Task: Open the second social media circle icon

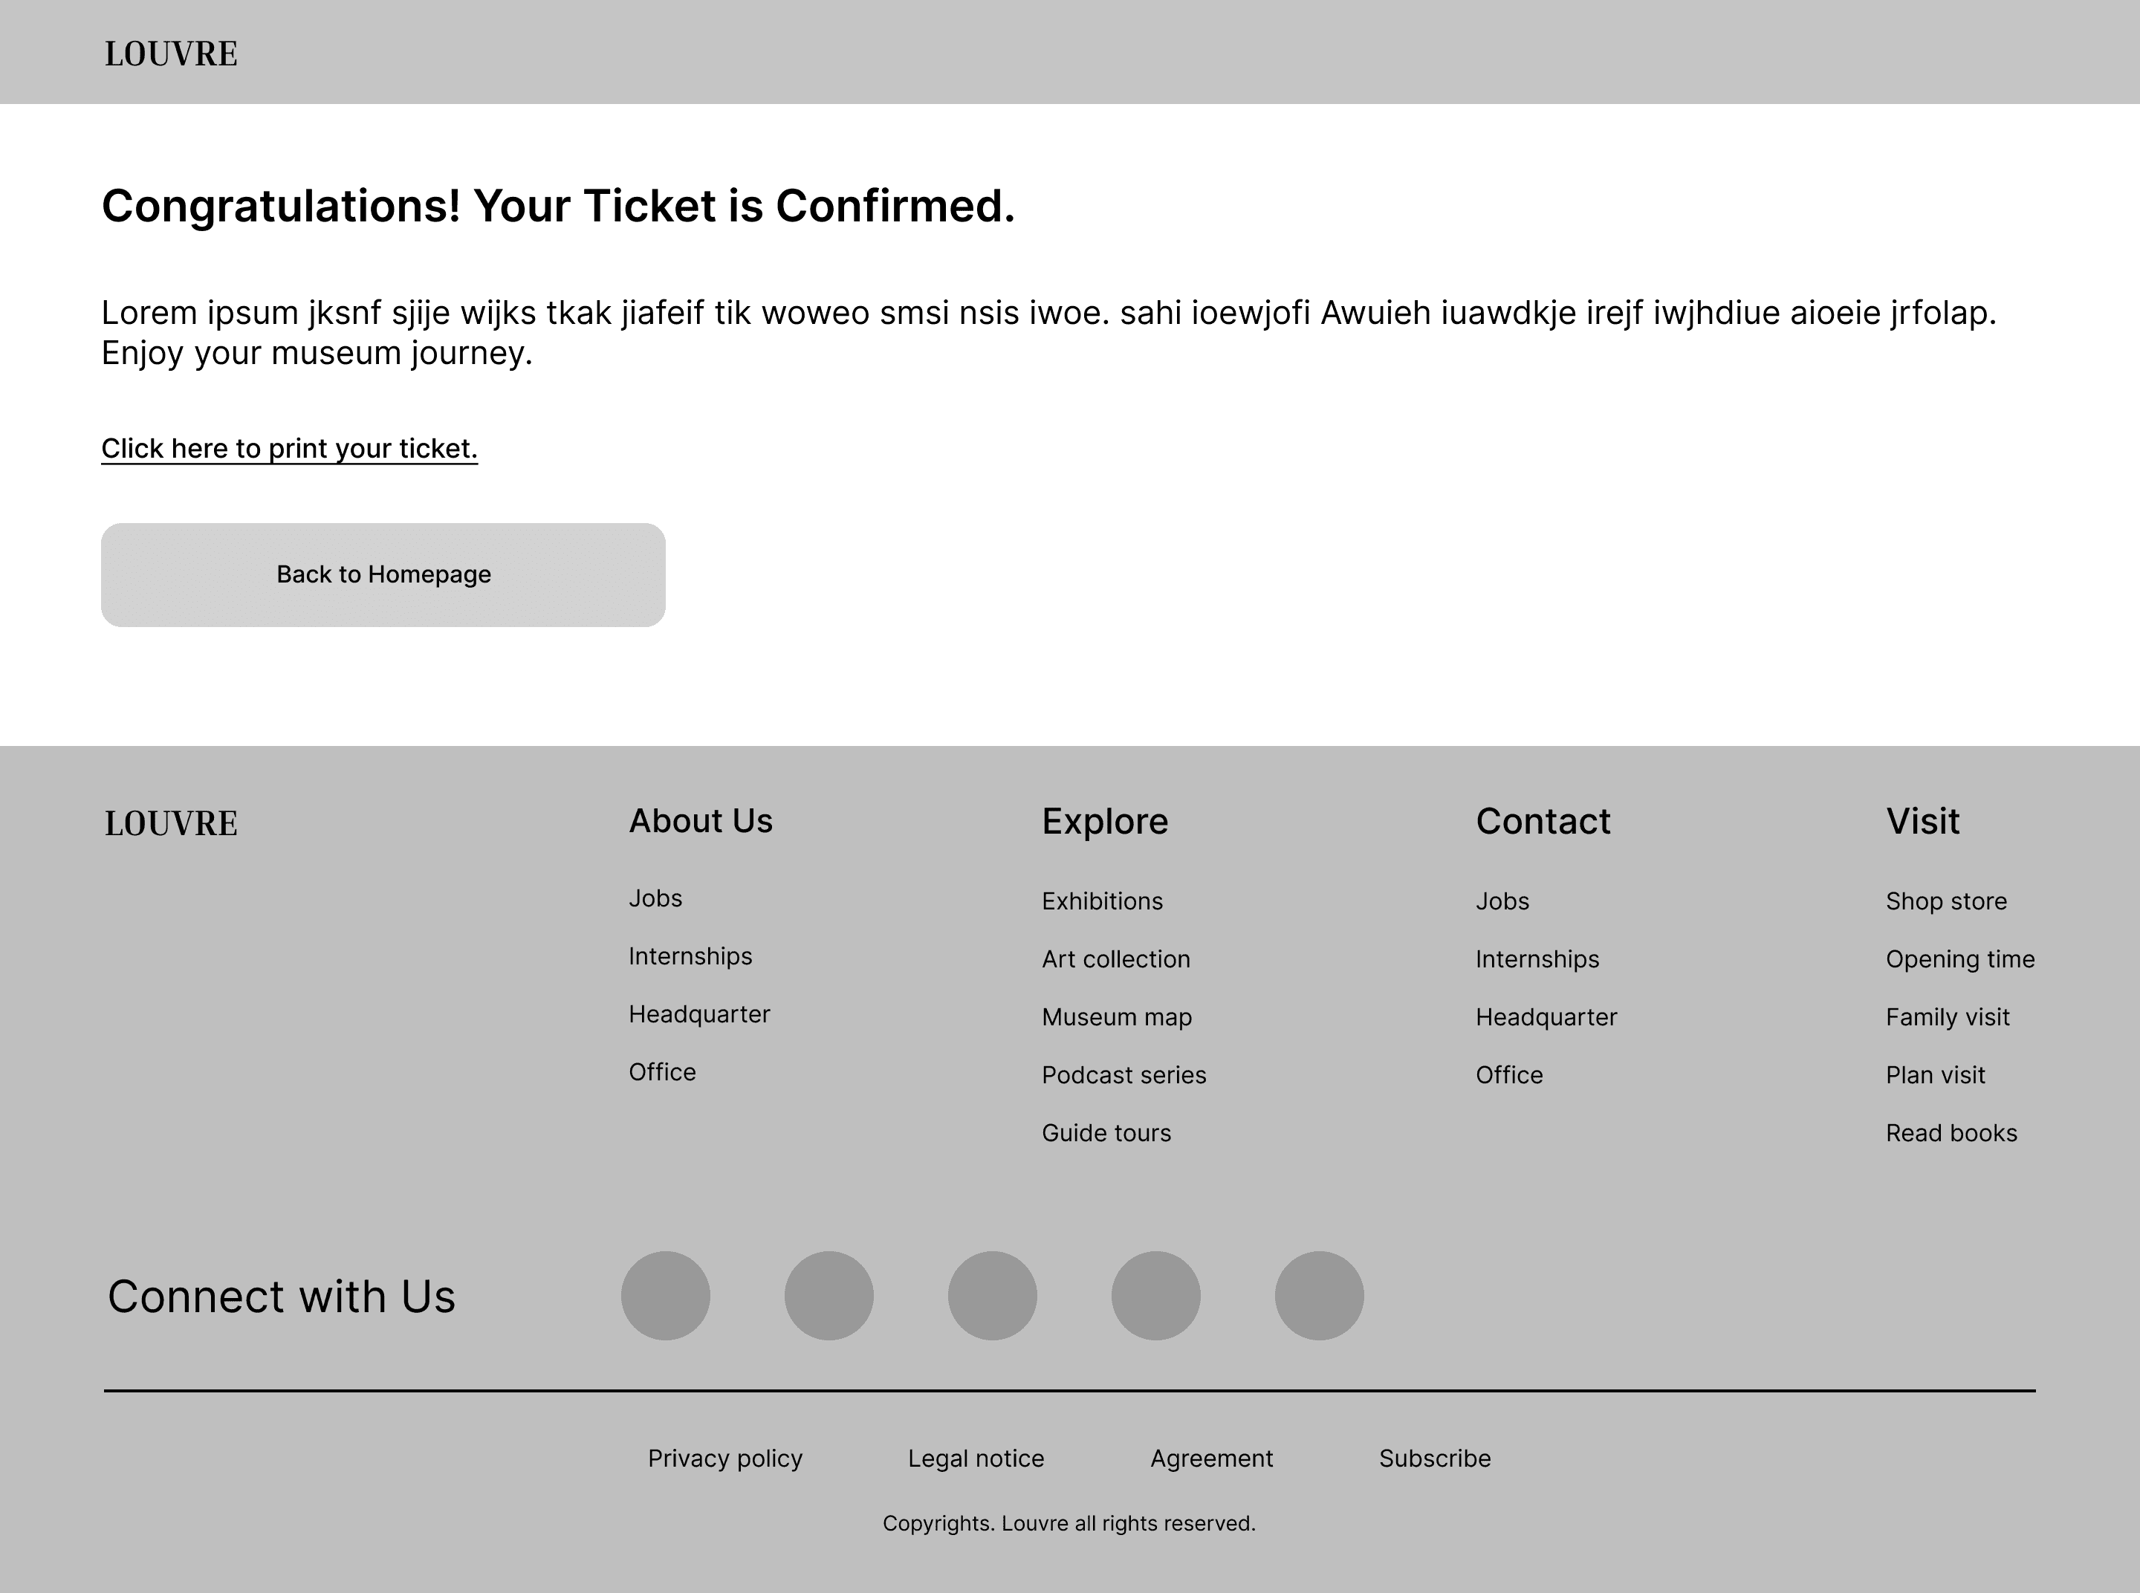Action: pyautogui.click(x=829, y=1296)
